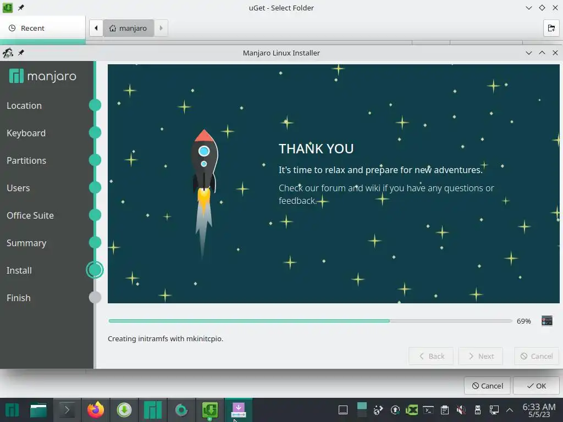Confirm folder selection with OK
Viewport: 563px width, 422px height.
(x=537, y=386)
